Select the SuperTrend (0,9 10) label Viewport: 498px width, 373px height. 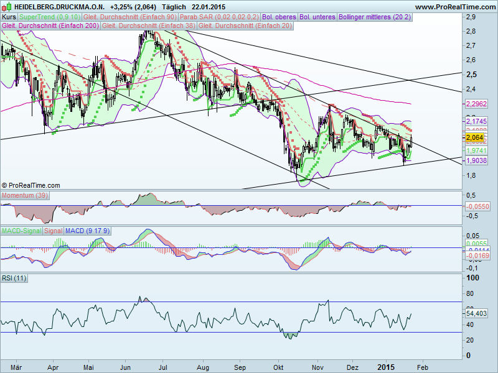50,17
